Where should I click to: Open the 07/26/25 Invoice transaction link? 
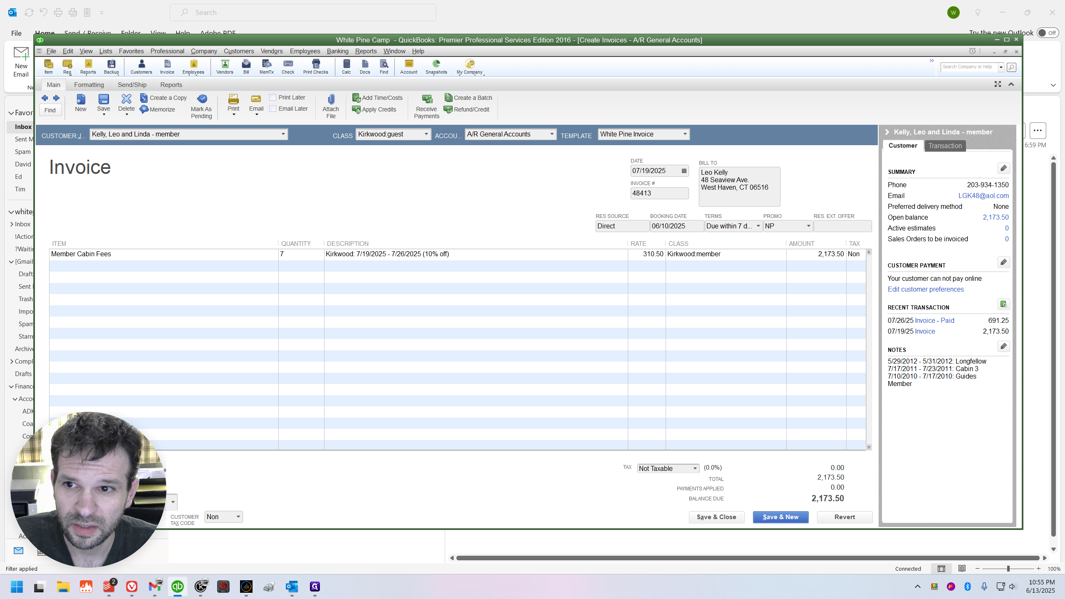click(x=925, y=320)
